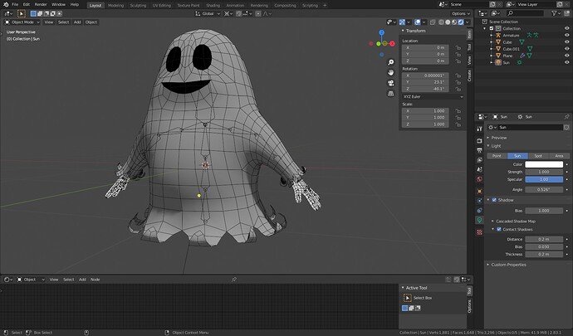
Task: Switch to the Shading workspace tab
Action: point(213,5)
